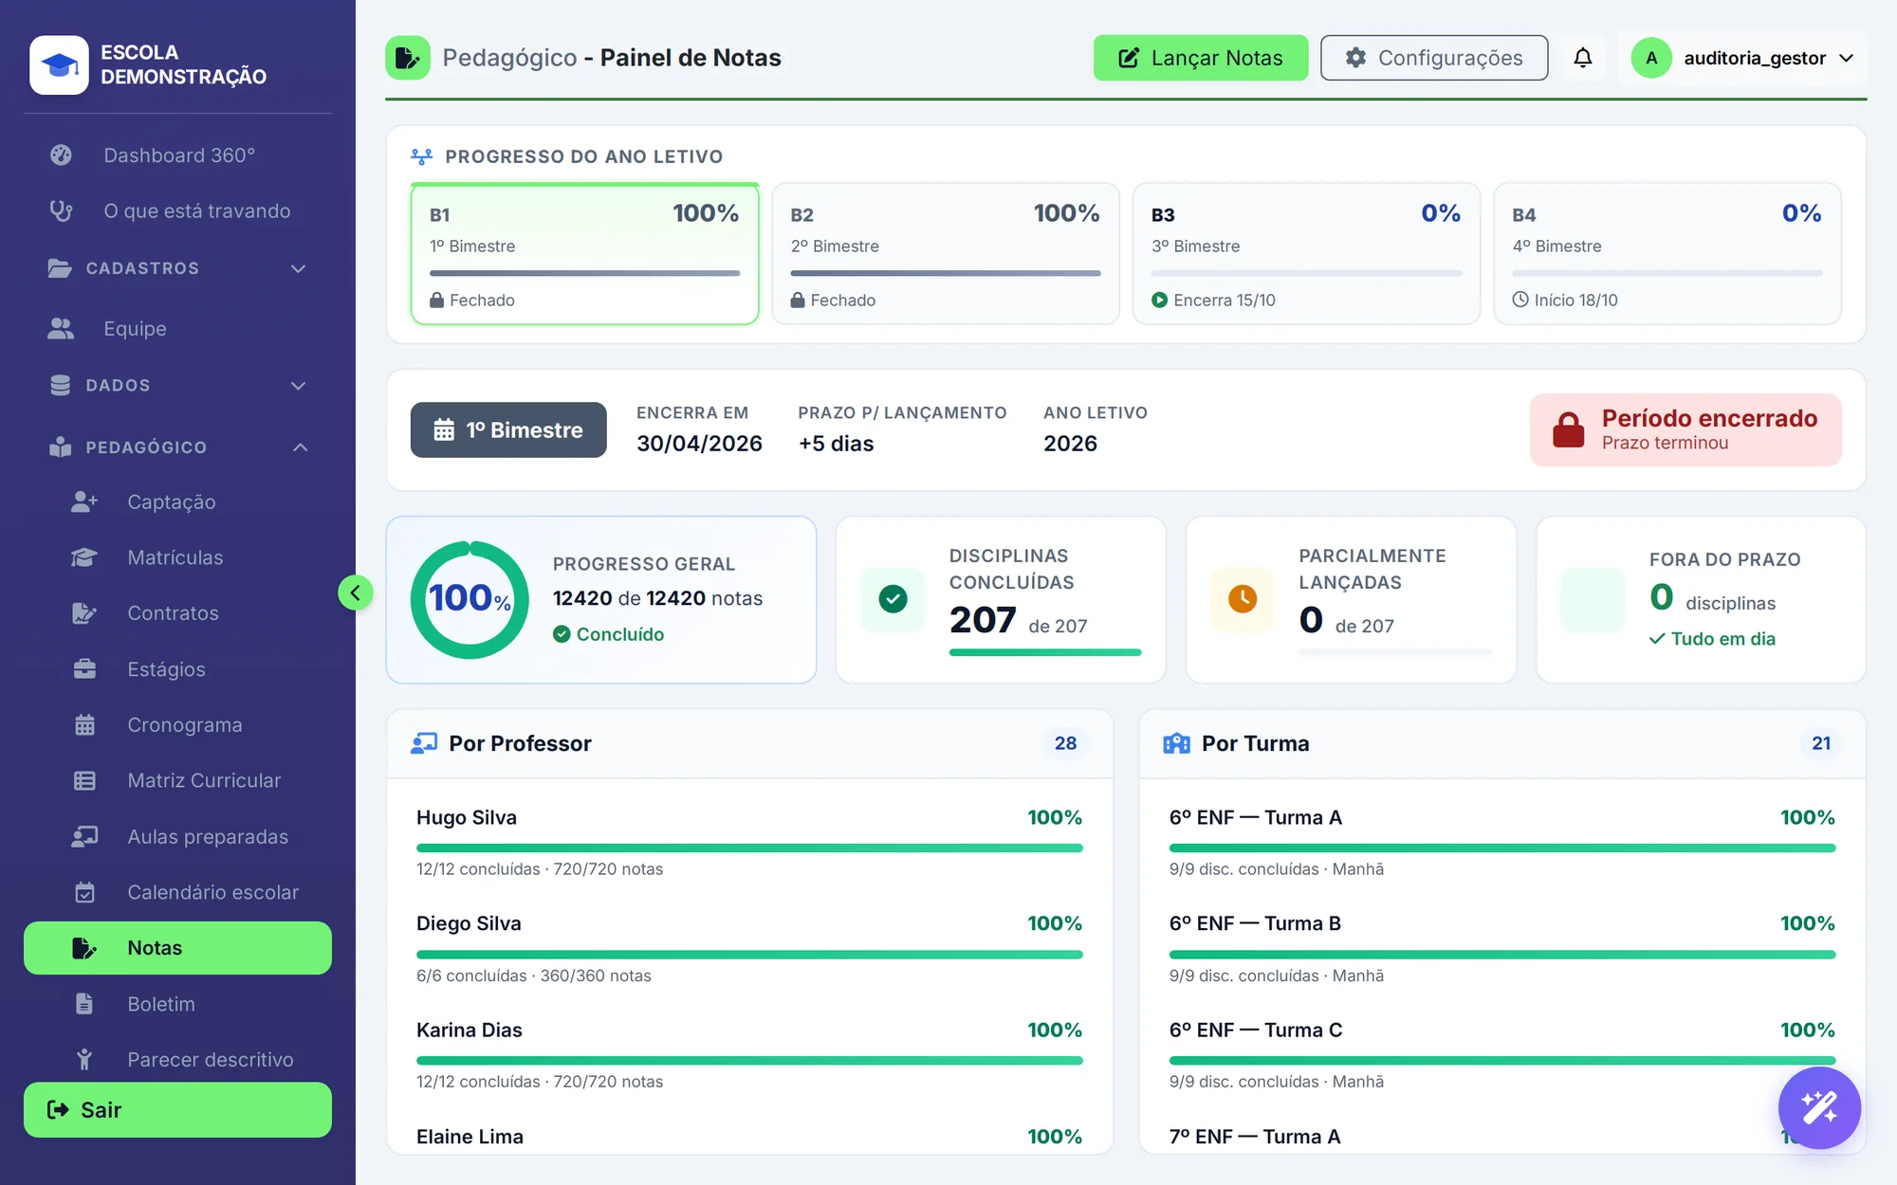Click the Captação user-plus icon
Image resolution: width=1897 pixels, height=1185 pixels.
coord(84,501)
